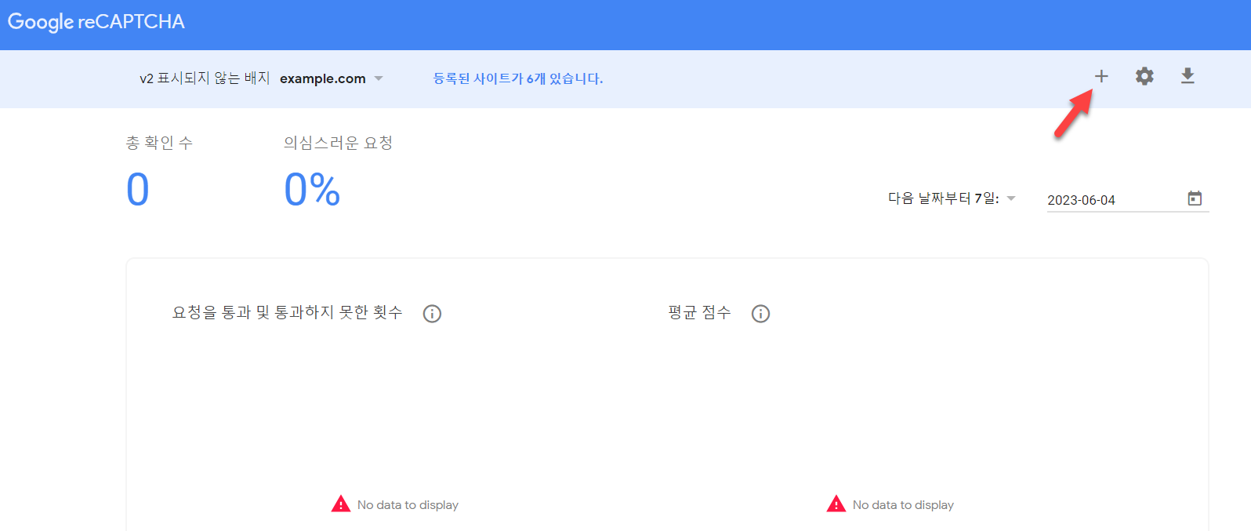Click info icon next to 요청을 통과 및 통과하지 못한 횟수

(432, 314)
